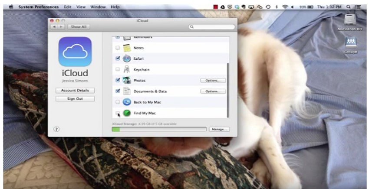369x189 pixels.
Task: Click the System Preferences search field
Action: click(x=212, y=27)
